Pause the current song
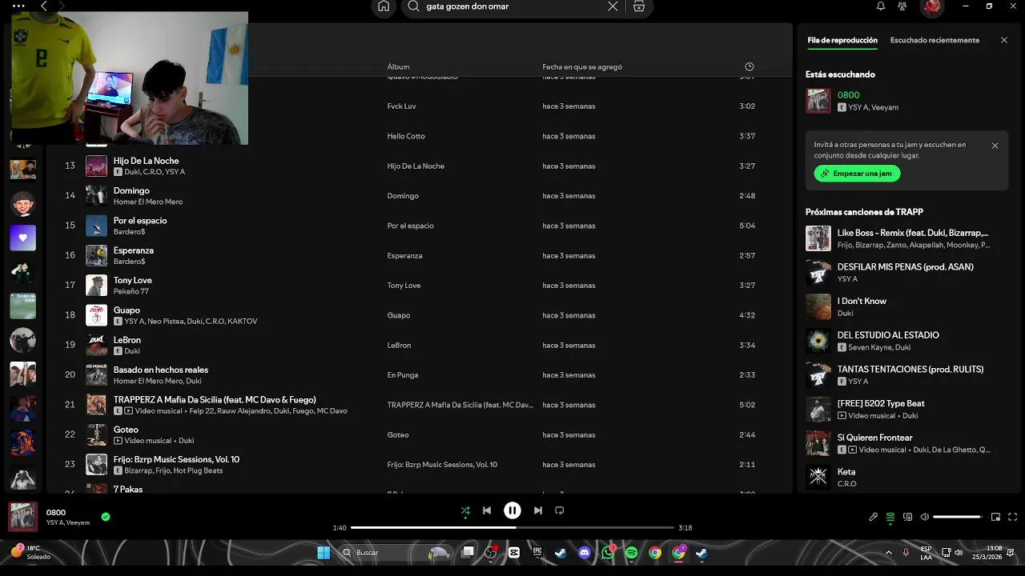 tap(512, 510)
